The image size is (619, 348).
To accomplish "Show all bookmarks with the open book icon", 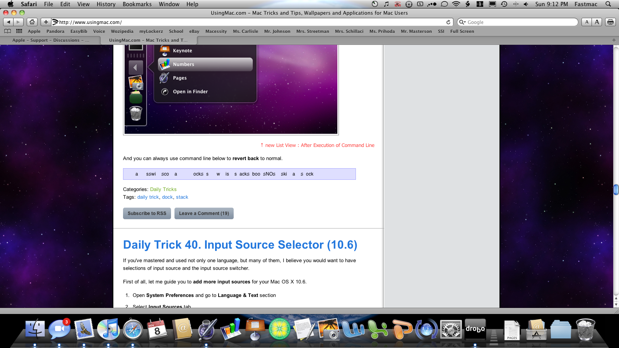I will pos(7,31).
